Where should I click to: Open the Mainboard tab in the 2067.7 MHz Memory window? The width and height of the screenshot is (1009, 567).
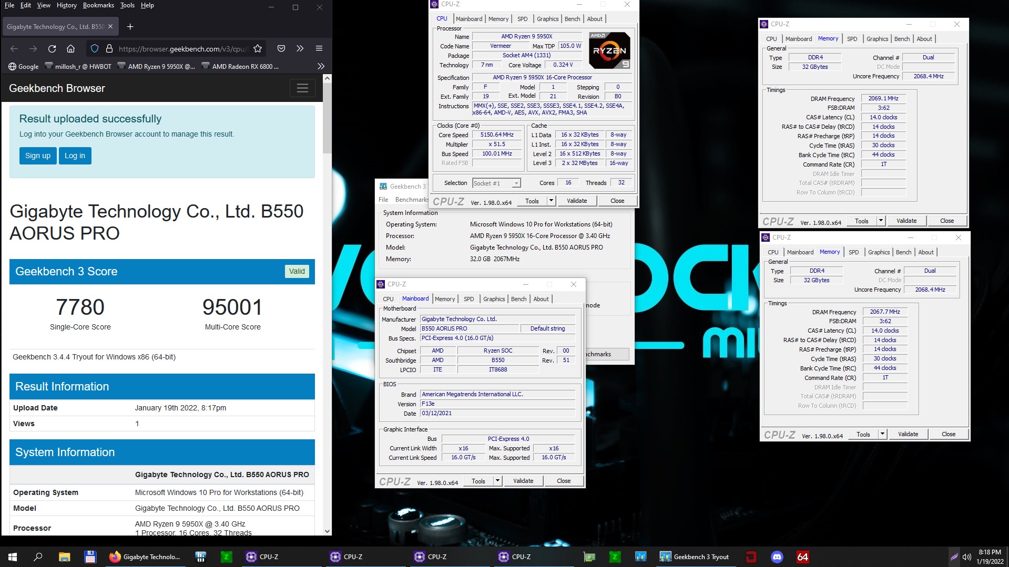pos(800,252)
